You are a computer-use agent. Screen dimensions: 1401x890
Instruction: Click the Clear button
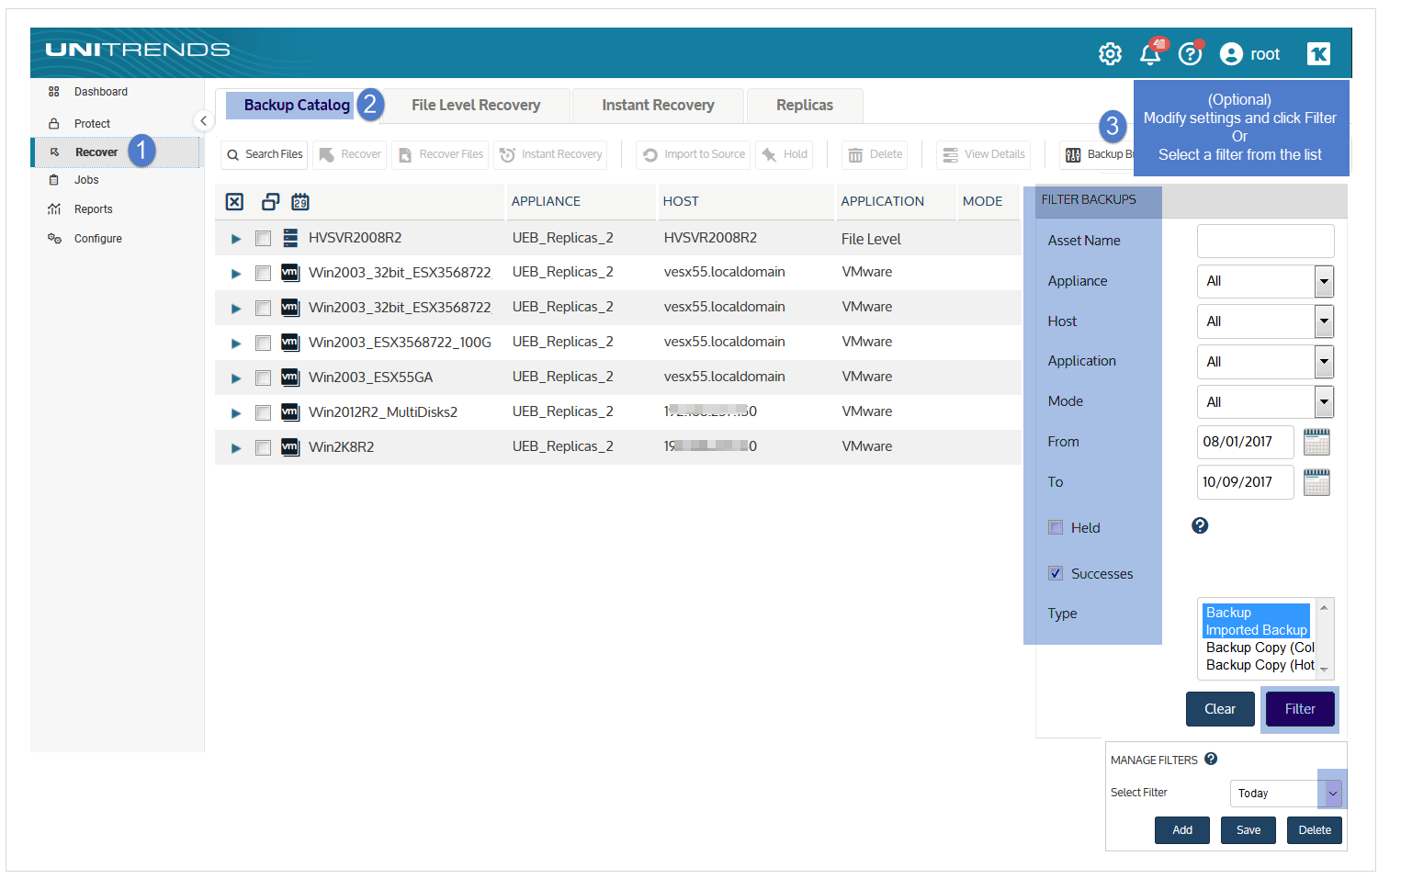[1220, 709]
